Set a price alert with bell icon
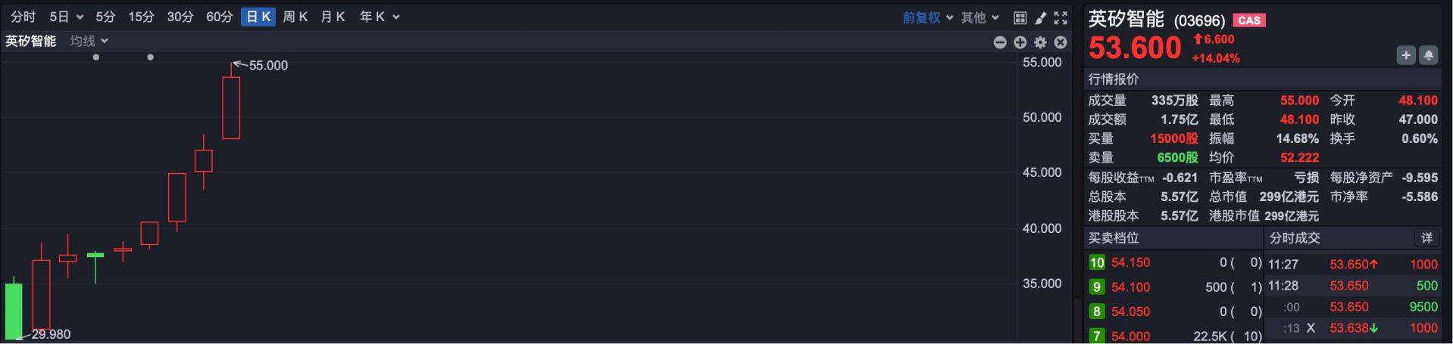The height and width of the screenshot is (344, 1453). (1428, 54)
